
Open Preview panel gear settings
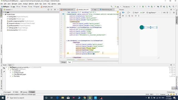pyautogui.click(x=171, y=10)
